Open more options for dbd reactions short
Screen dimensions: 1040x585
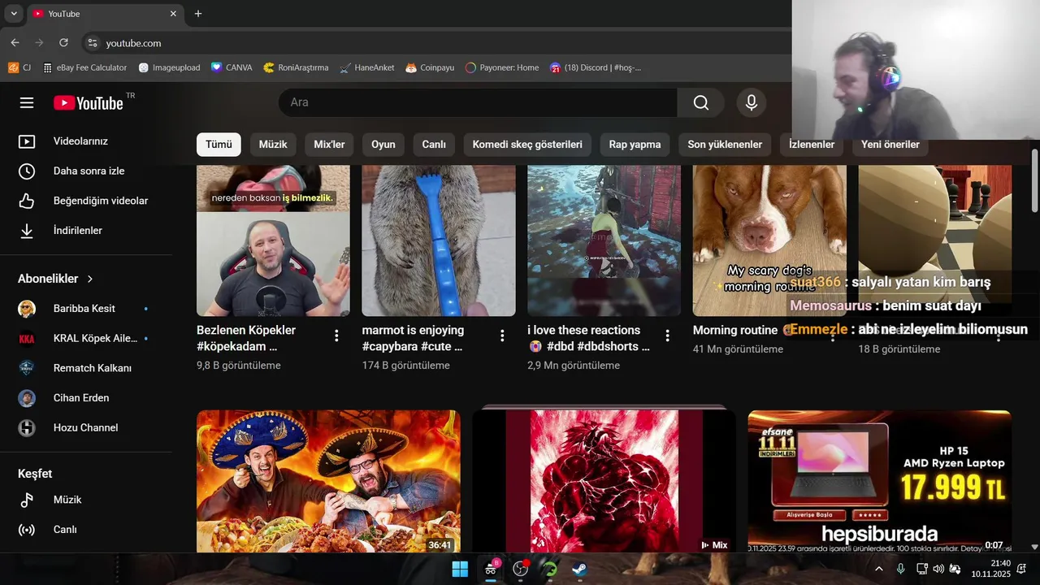point(667,336)
